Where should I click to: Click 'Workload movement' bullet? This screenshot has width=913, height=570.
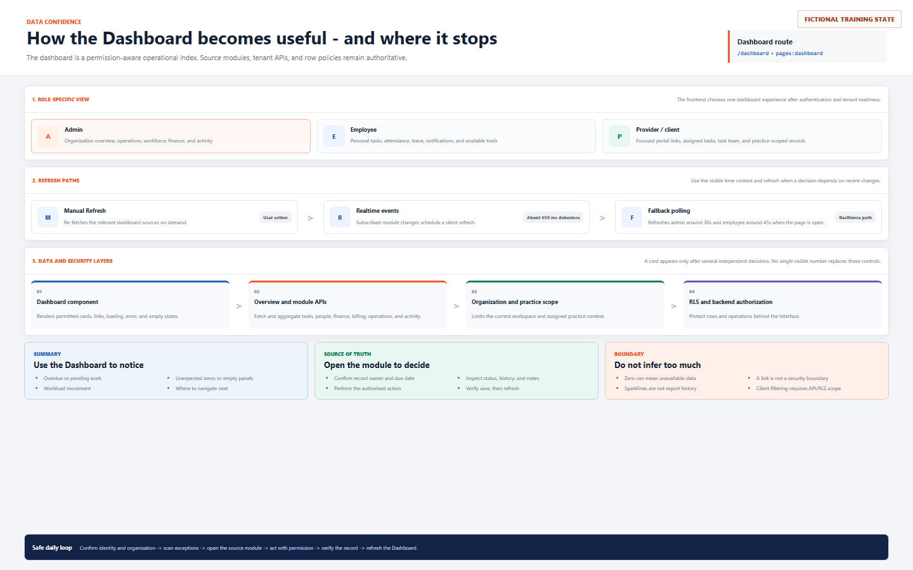pos(67,388)
